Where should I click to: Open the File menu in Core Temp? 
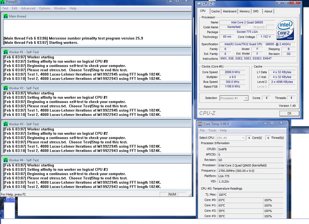point(202,130)
